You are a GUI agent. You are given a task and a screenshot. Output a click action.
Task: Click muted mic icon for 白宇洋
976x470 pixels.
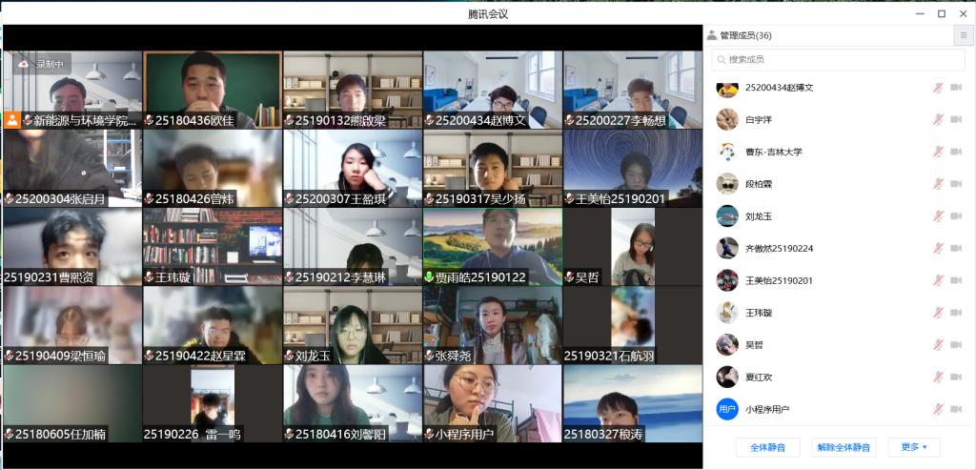938,119
